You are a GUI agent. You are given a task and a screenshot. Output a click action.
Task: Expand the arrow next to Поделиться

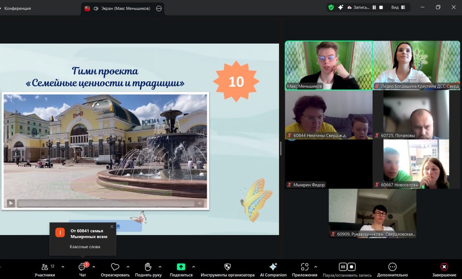[194, 267]
